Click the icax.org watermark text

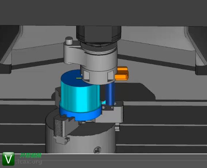pyautogui.click(x=29, y=161)
